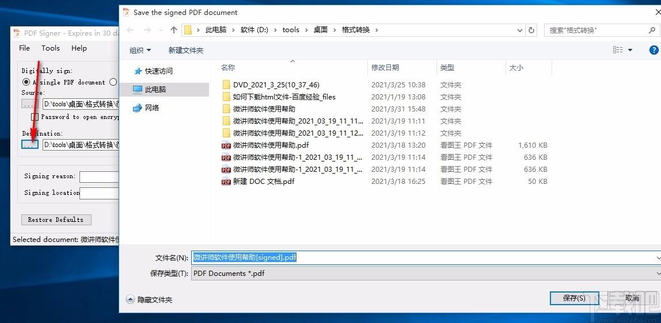This screenshot has height=323, width=661.
Task: Click 桌面 in the address breadcrumb
Action: point(321,30)
